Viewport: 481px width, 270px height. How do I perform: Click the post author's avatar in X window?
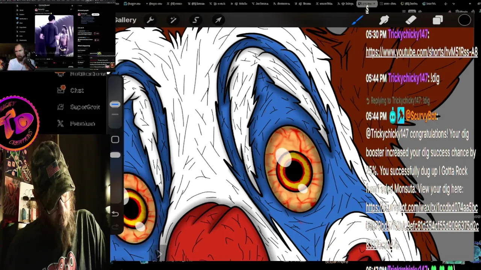(x=36, y=10)
